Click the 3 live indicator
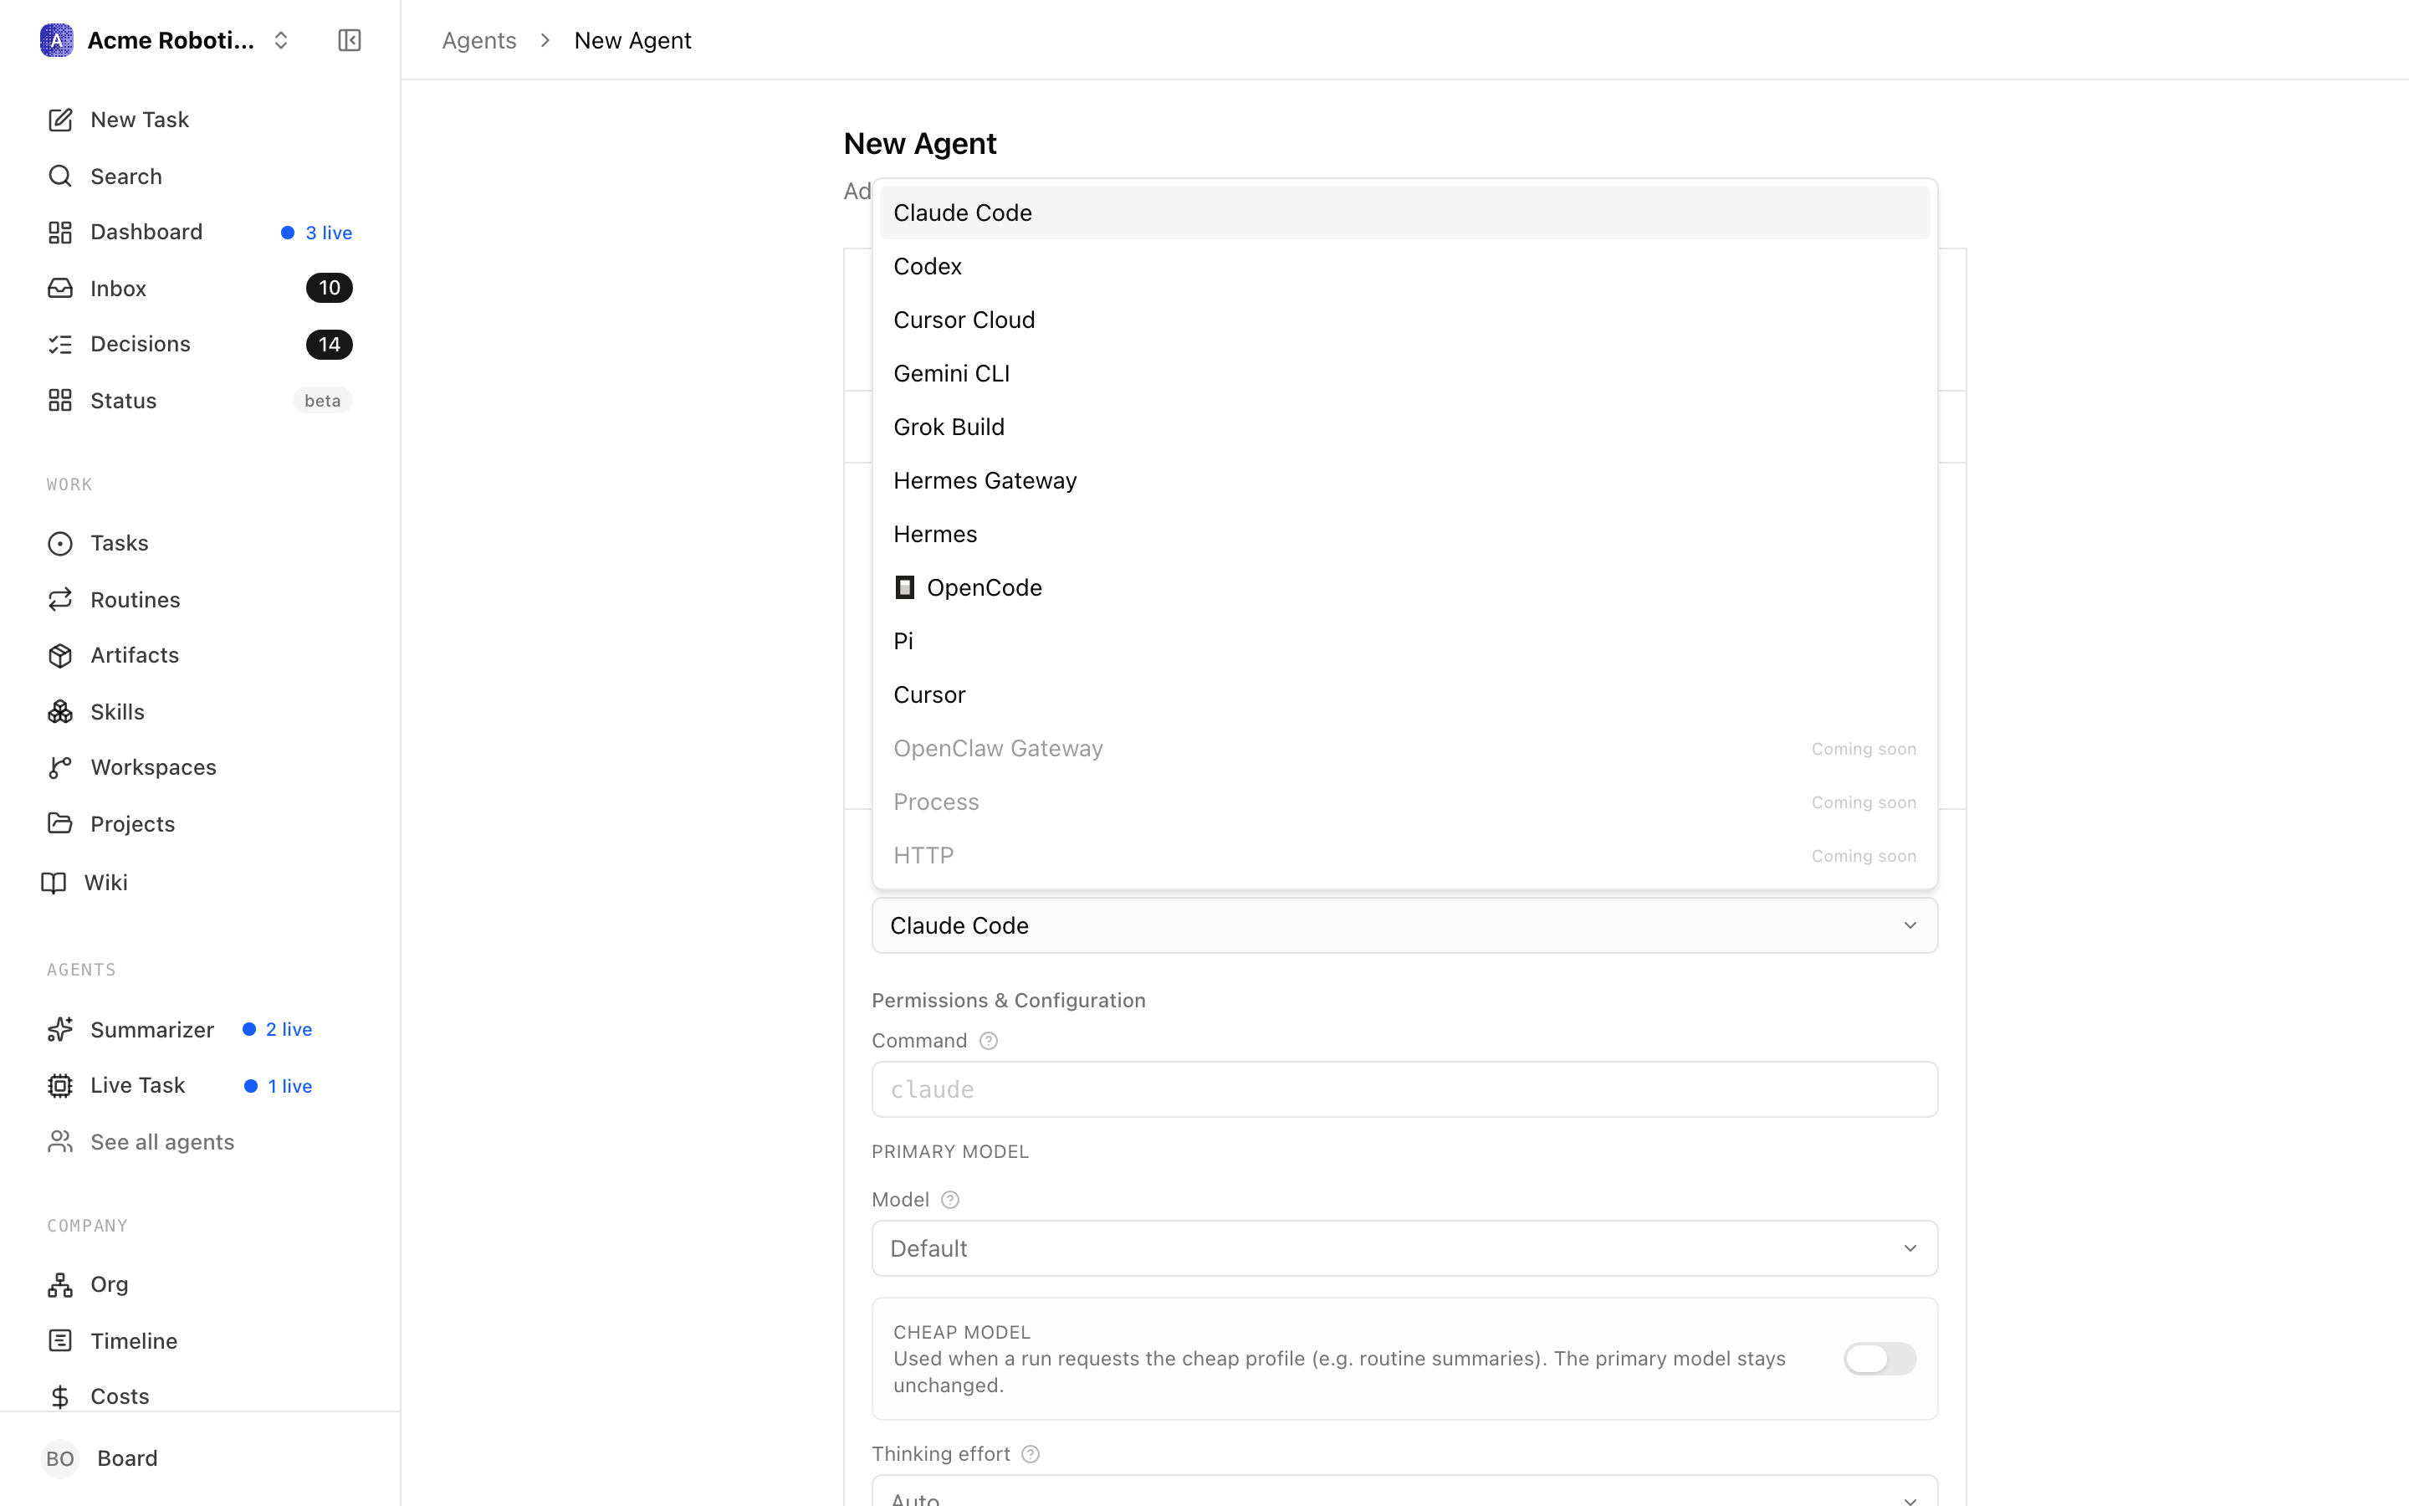This screenshot has height=1506, width=2409. pos(316,232)
